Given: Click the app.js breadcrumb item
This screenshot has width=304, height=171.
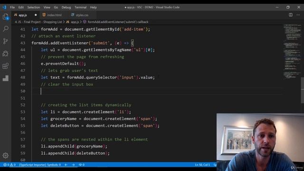Looking at the screenshot, I should pos(73,22).
